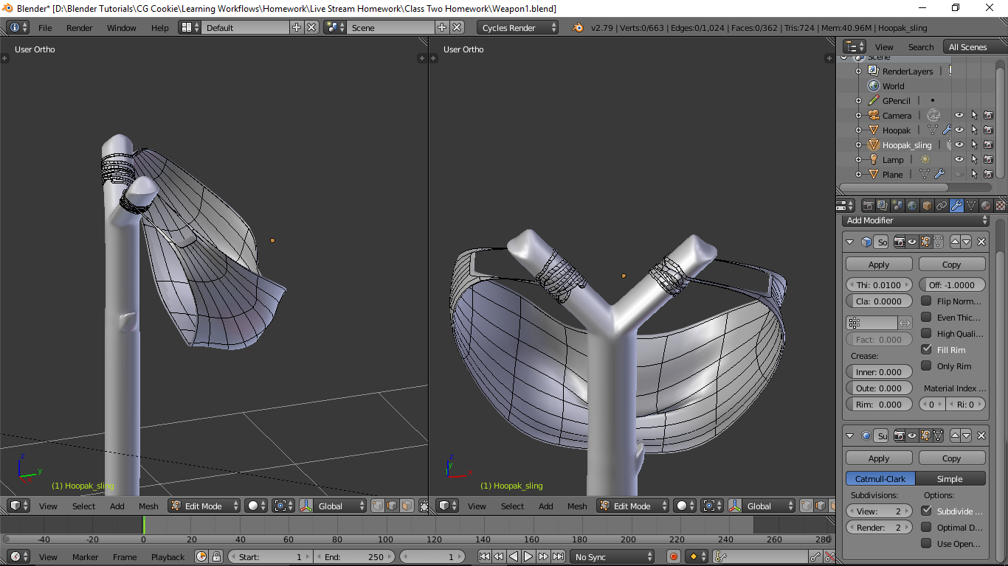
Task: Open the Cycles Render engine dropdown
Action: [518, 28]
